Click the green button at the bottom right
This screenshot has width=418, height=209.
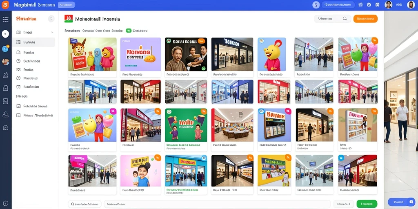(367, 204)
